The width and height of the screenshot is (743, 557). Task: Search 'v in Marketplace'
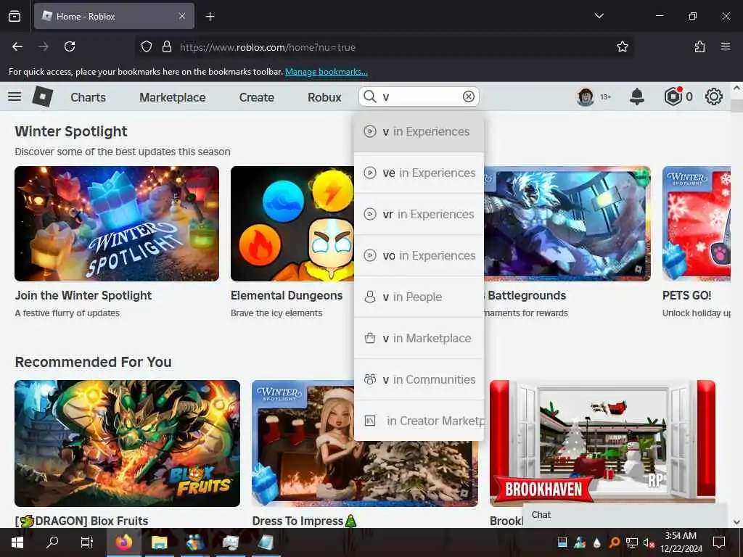pyautogui.click(x=419, y=338)
